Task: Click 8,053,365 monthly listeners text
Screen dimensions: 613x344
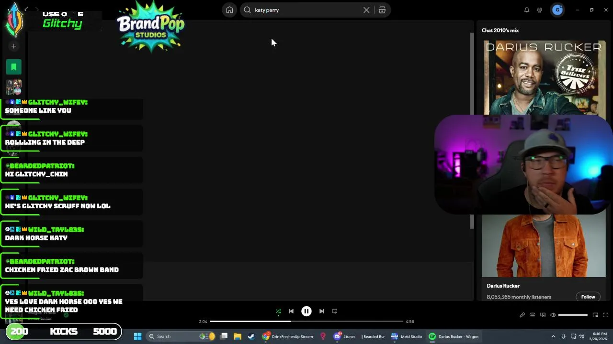Action: click(519, 297)
